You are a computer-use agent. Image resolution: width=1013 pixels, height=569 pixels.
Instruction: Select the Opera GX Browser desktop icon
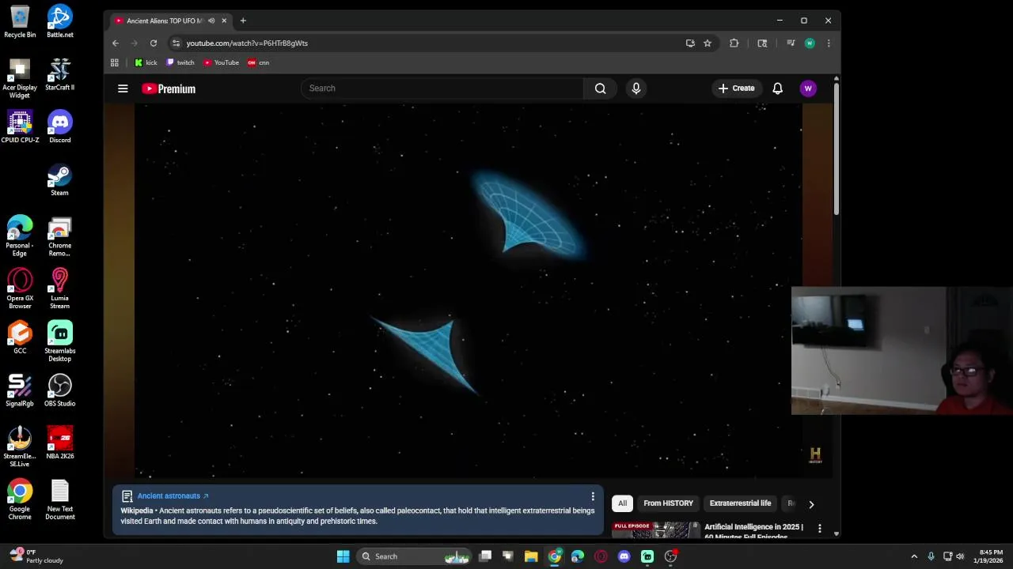tap(20, 288)
